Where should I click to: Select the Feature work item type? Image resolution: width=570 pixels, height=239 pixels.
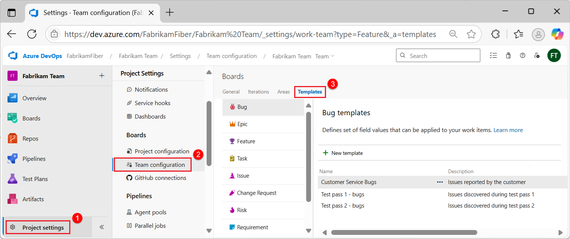(x=263, y=141)
